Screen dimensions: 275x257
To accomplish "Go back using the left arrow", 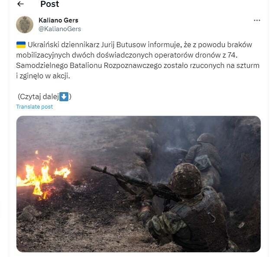I will pyautogui.click(x=20, y=4).
